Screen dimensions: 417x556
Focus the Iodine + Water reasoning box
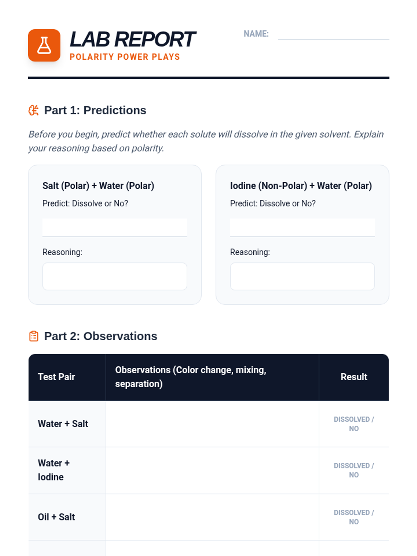[x=302, y=277]
